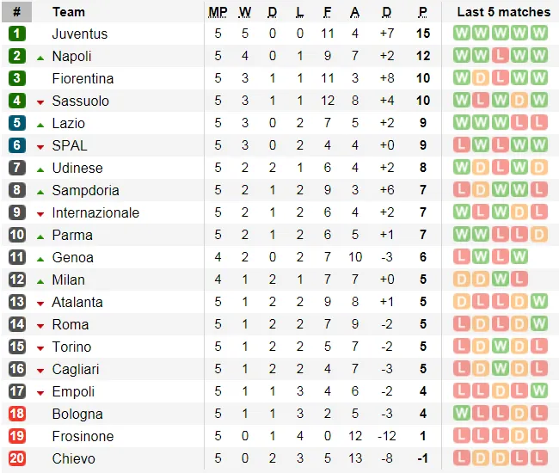This screenshot has height=473, width=559.
Task: Click the green position 1 badge
Action: point(17,34)
